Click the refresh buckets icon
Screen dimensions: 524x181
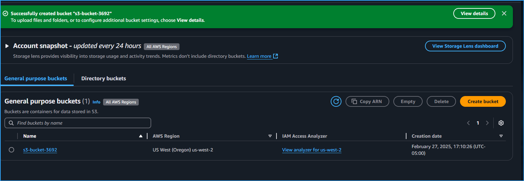[x=336, y=101]
